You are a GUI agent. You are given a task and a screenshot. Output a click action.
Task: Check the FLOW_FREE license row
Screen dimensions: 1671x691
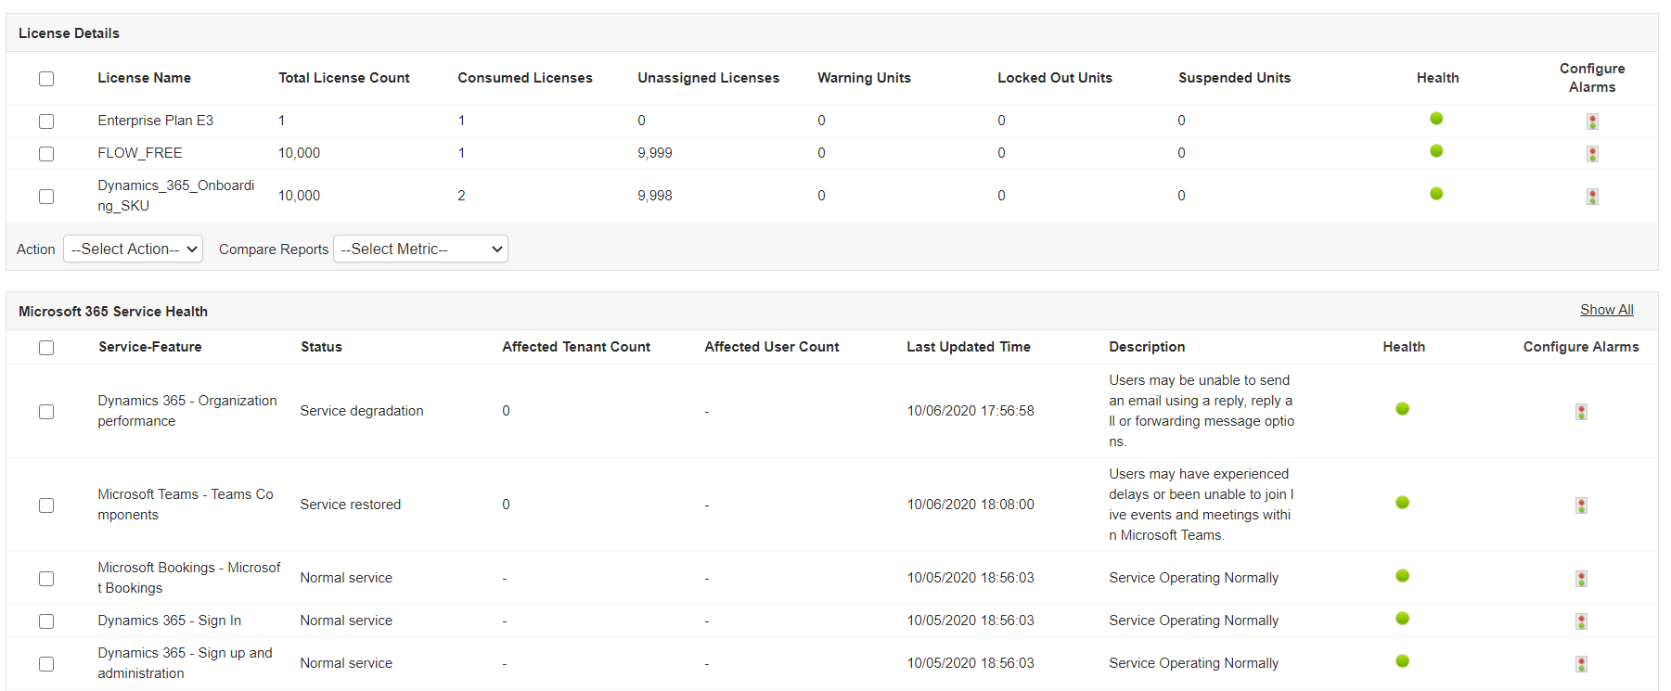tap(46, 154)
